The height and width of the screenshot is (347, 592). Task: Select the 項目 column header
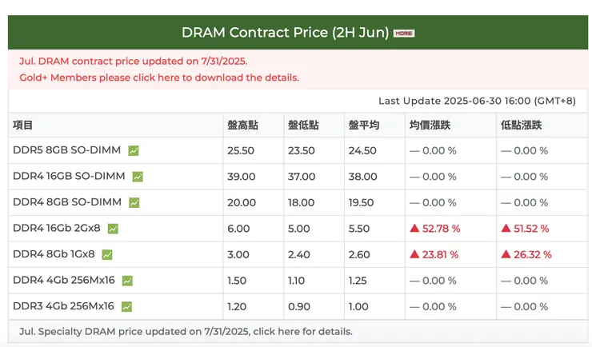point(23,125)
